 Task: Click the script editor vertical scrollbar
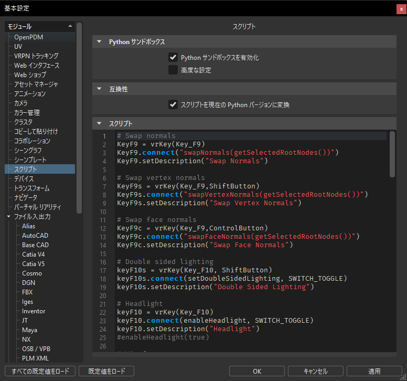click(x=392, y=154)
